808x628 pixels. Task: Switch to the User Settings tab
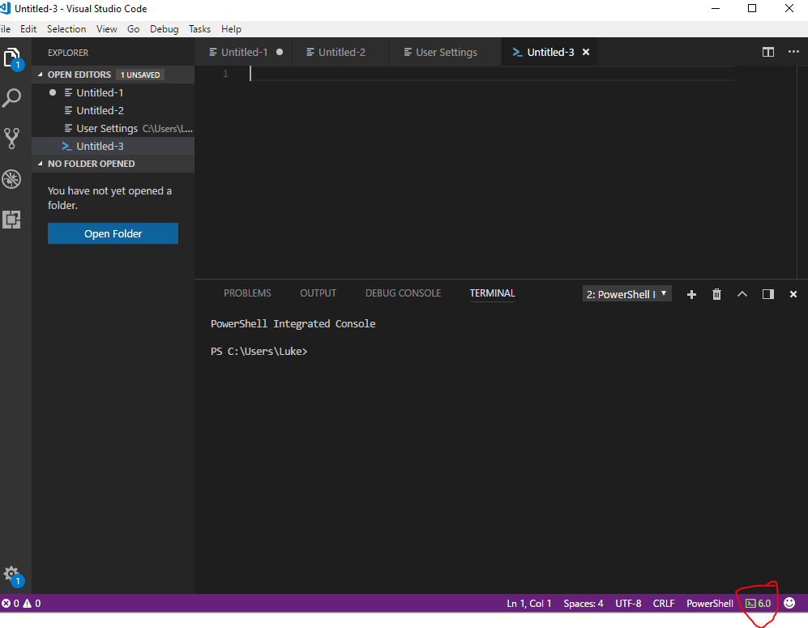(445, 52)
